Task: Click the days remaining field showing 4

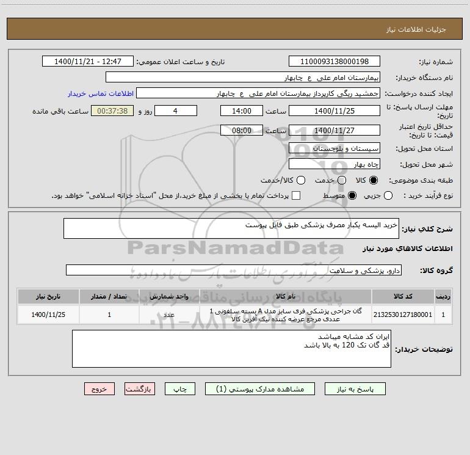Action: 176,111
